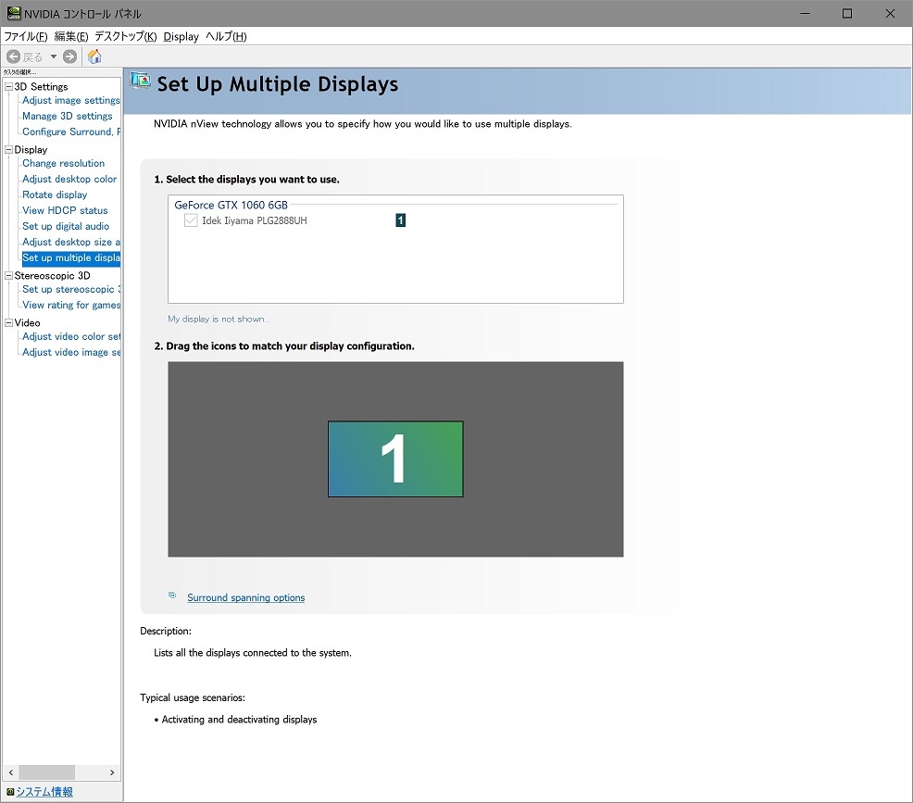
Task: Toggle the Idek Iiyama PLG2888UH checkbox
Action: (191, 220)
